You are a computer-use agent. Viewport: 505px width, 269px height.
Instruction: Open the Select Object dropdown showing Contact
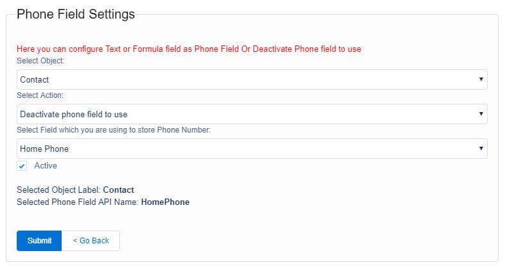click(252, 79)
